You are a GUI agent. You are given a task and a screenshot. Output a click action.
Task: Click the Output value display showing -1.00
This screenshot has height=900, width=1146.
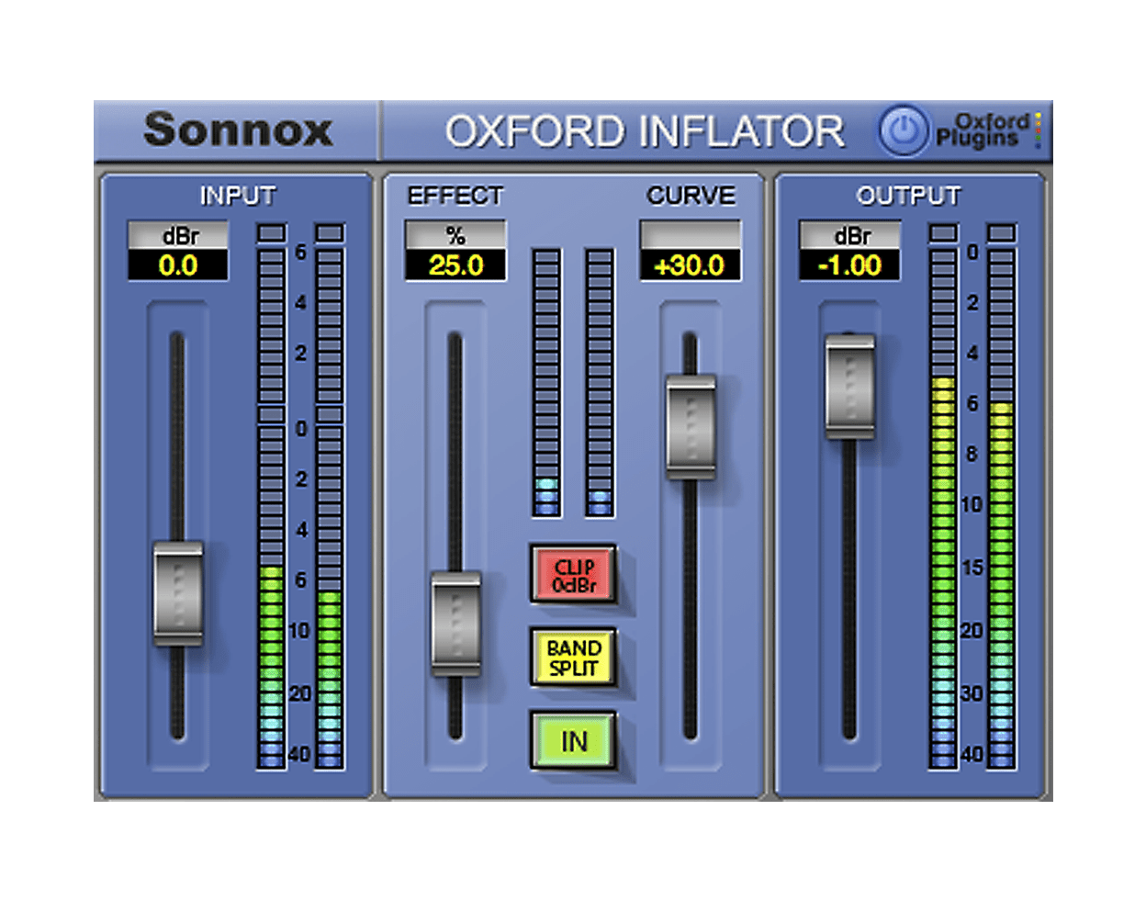click(851, 266)
